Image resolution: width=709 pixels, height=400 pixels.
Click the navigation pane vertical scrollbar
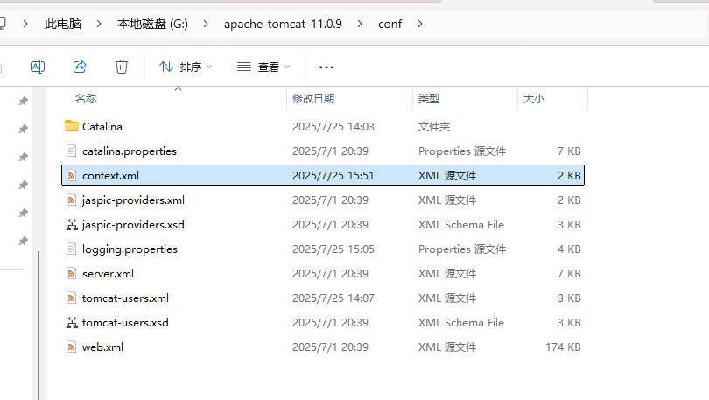(39, 325)
